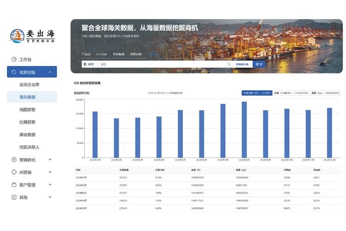Click the 2024年2月 table row label
This screenshot has height=231, width=346.
[x=81, y=185]
